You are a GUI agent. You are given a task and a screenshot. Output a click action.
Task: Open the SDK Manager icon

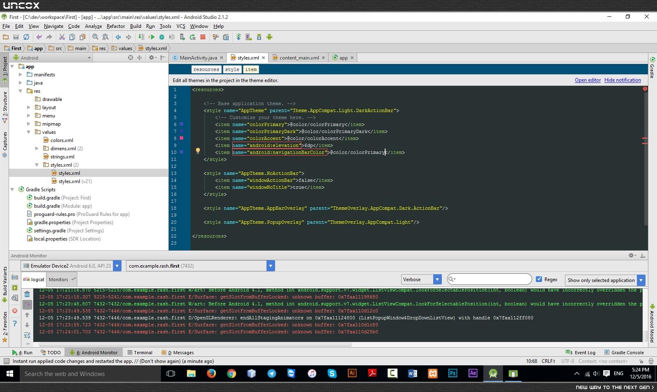coord(259,37)
